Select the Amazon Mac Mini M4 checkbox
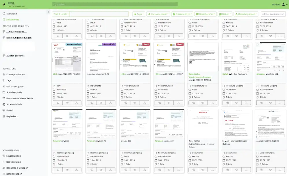This screenshot has height=176, width=289. (x=258, y=45)
